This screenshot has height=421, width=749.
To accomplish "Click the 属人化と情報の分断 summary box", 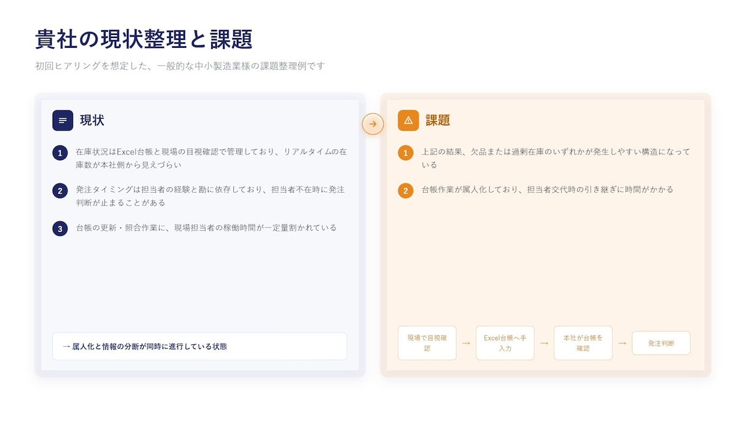I will coord(200,346).
